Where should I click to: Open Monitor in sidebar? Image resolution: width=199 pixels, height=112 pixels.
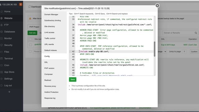8,38
